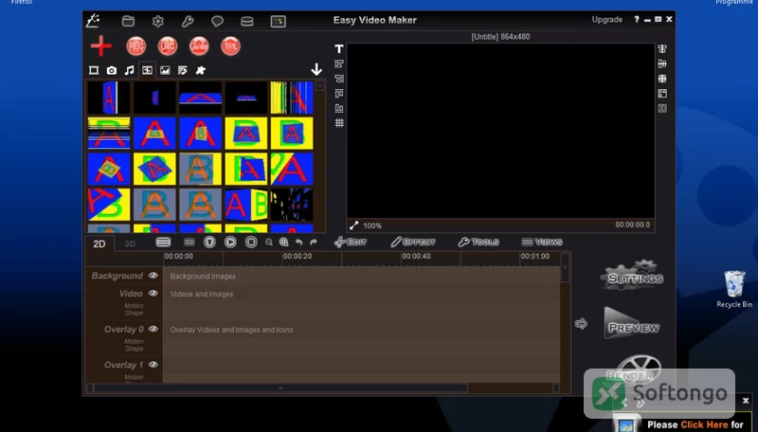Click the align left icon beside preview
758x432 pixels.
coord(339,63)
